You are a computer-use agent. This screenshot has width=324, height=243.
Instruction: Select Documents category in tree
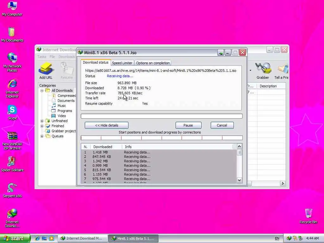63,101
